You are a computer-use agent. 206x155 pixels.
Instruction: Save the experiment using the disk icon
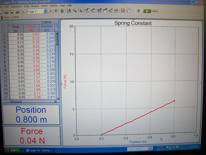[x=12, y=12]
